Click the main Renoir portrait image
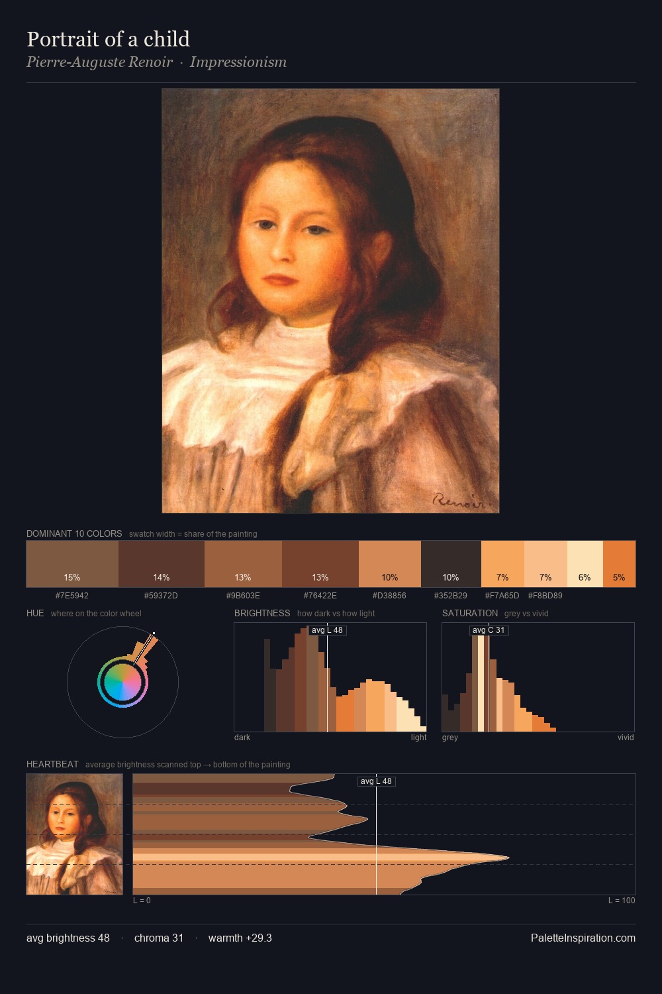The image size is (662, 994). coord(330,301)
